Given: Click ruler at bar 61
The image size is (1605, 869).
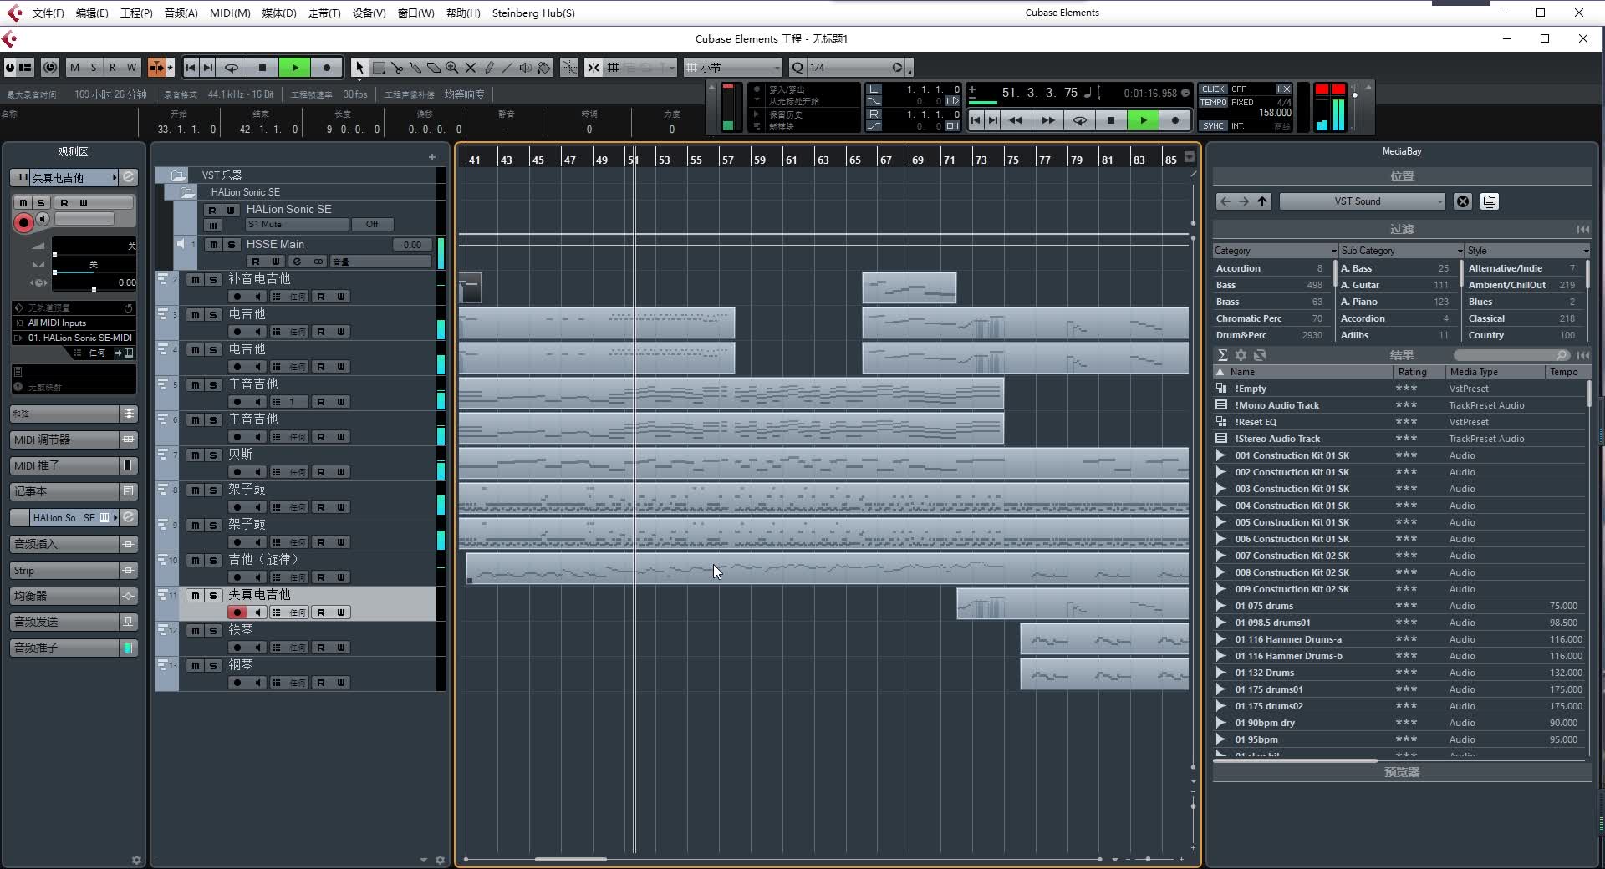Looking at the screenshot, I should (792, 159).
